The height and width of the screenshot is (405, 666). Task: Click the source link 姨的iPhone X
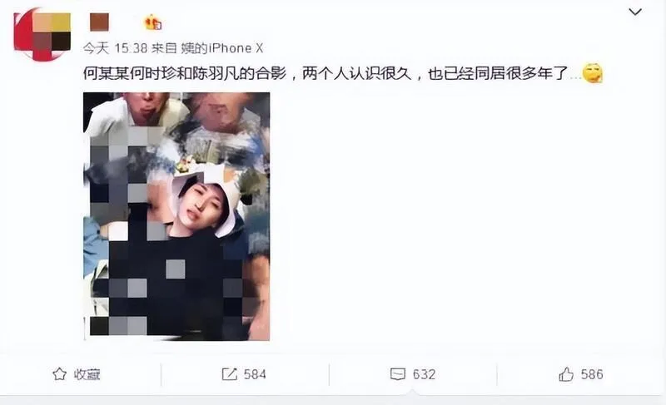[x=222, y=48]
